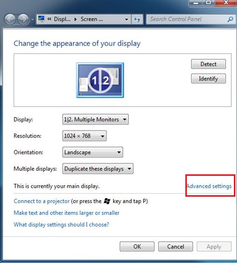Open the recent pages dropdown arrow
Image resolution: width=237 pixels, height=263 pixels.
pos(32,19)
